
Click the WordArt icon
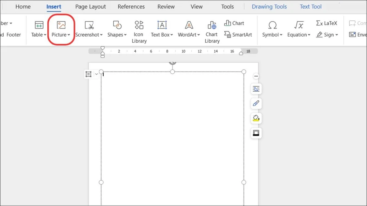189,25
